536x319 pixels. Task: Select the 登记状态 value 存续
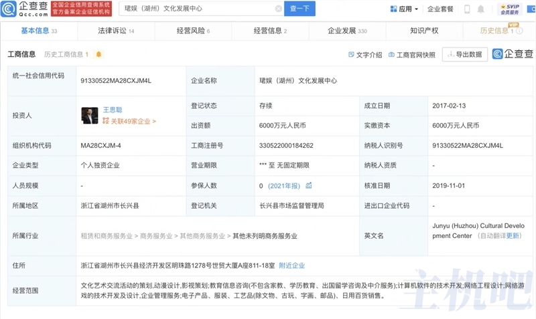(265, 106)
